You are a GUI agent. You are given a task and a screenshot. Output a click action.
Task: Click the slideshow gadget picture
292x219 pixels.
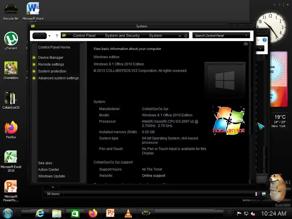(x=278, y=79)
